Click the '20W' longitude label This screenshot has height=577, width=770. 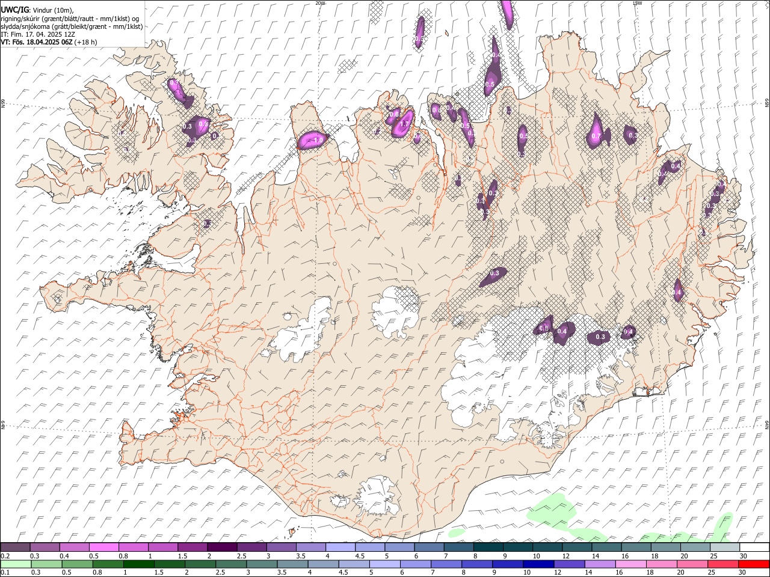click(x=320, y=3)
